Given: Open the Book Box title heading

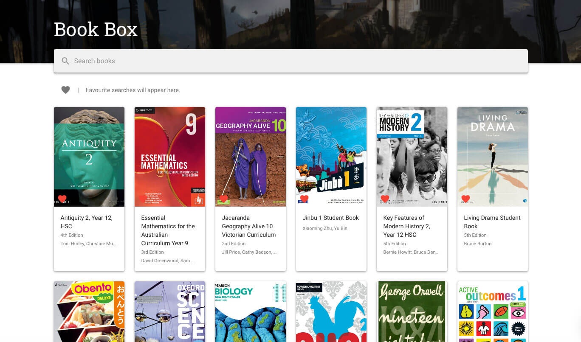Looking at the screenshot, I should click(96, 30).
